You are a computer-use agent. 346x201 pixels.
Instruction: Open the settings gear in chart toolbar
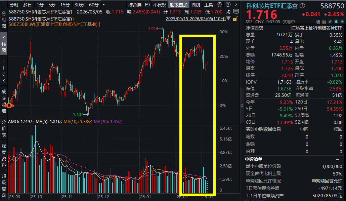click(220, 5)
